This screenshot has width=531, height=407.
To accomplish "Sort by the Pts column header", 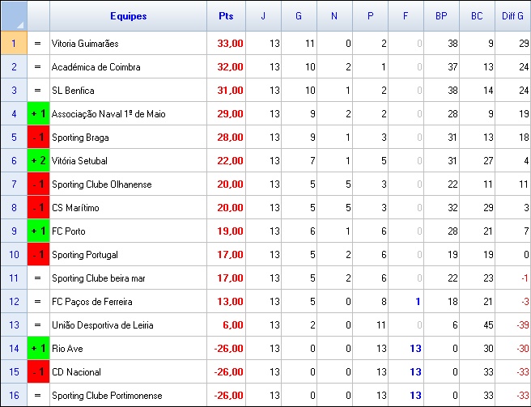I will click(x=226, y=16).
